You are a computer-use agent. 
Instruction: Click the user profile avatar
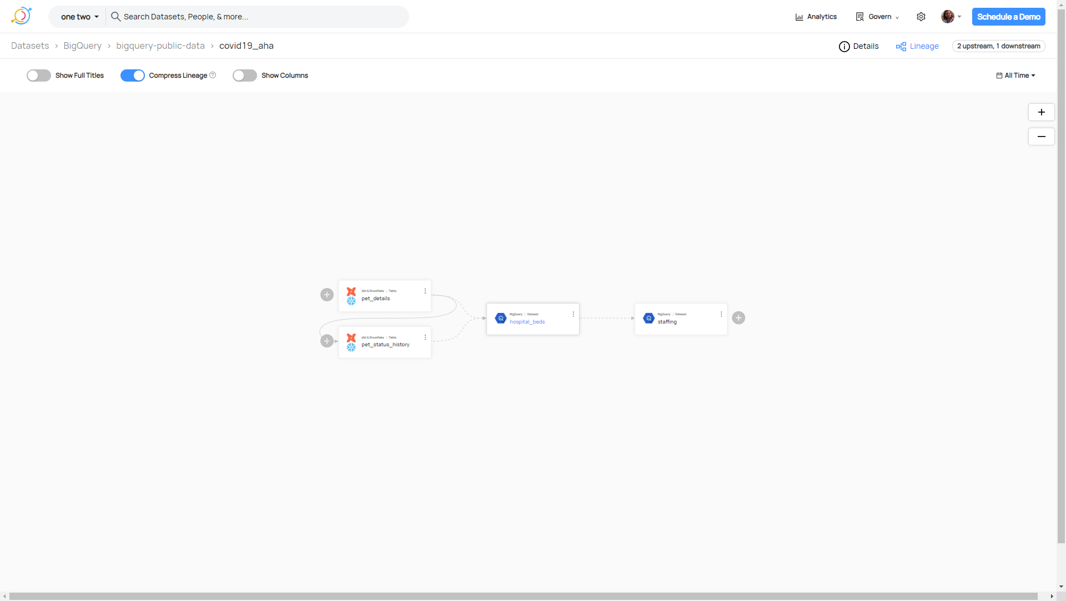click(x=948, y=17)
